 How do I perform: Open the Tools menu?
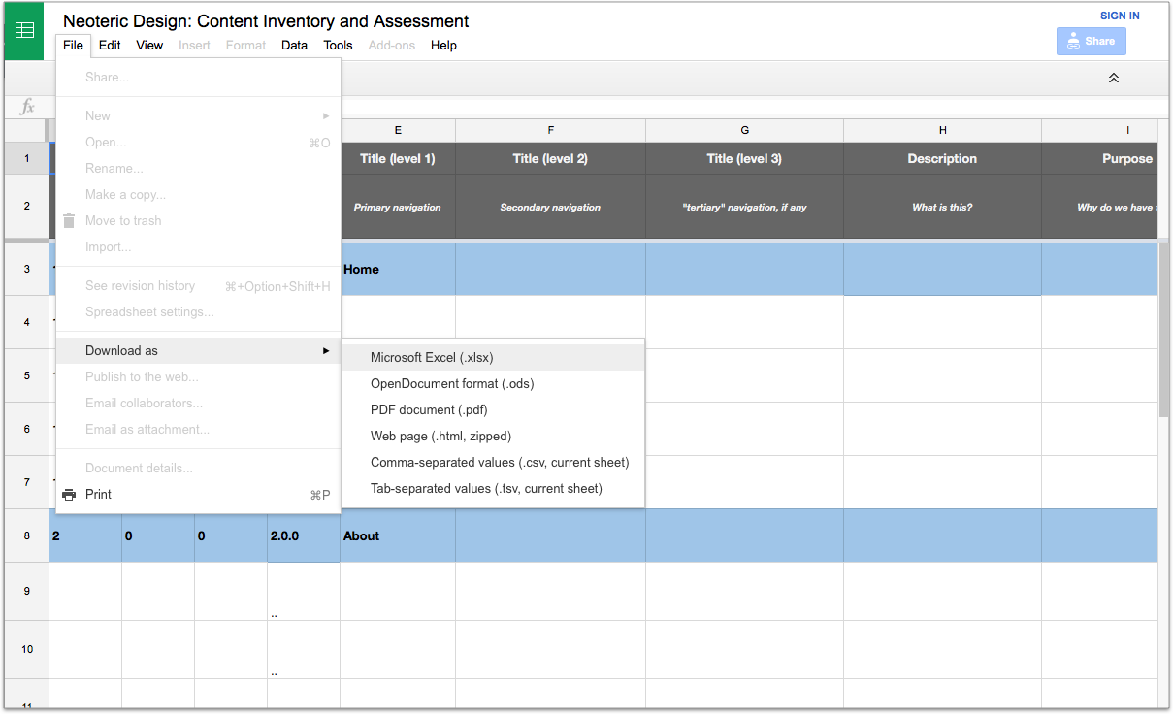(338, 46)
